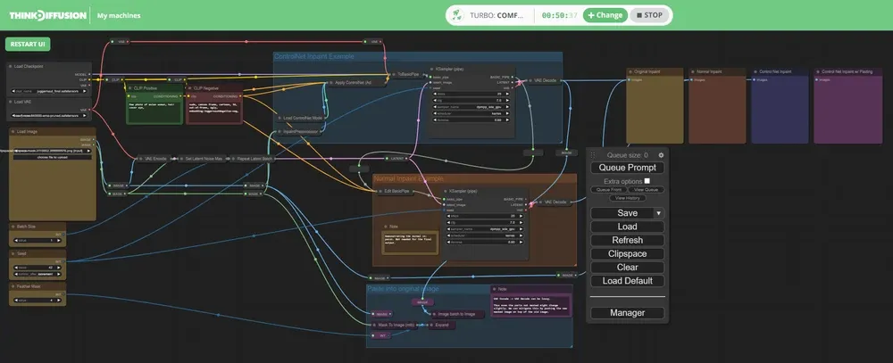Increase Batch Size value with right arrow
893x363 pixels.
pos(61,240)
